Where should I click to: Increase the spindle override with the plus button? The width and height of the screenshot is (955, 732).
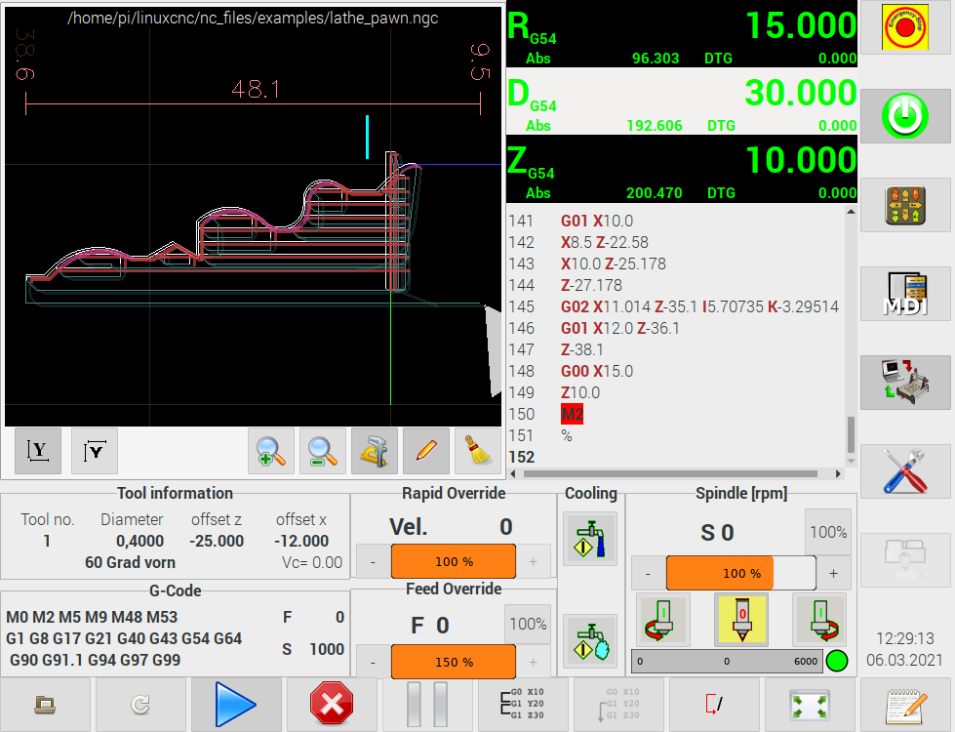coord(833,573)
